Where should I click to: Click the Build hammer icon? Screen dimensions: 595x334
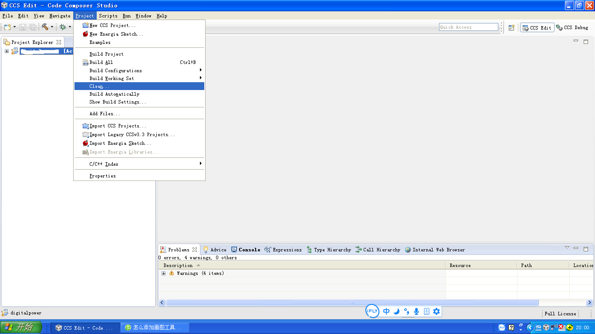45,27
